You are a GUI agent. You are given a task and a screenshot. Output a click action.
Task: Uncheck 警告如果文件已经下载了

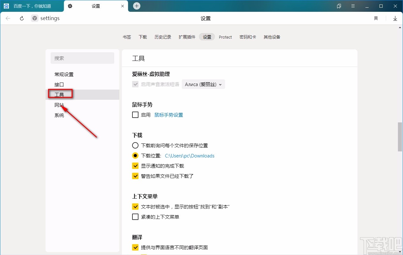coord(135,176)
